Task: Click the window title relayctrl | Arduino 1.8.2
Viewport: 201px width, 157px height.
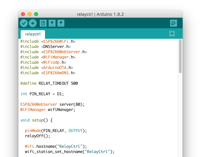Action: click(x=100, y=14)
